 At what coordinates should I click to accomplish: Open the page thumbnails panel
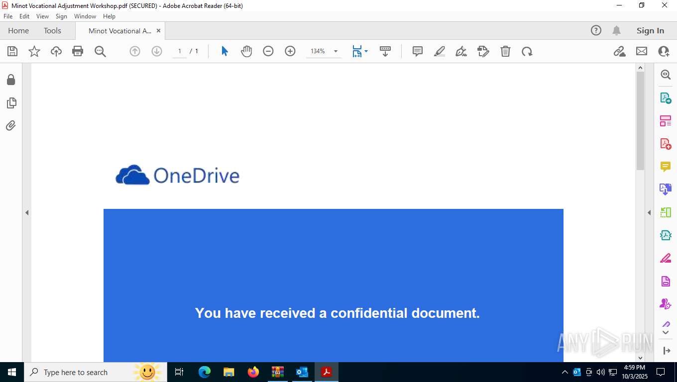(x=11, y=103)
